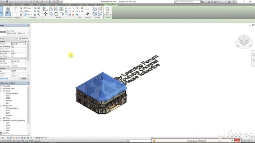
Task: Click the Detail Level icon in view control bar
Action: (x=8, y=138)
